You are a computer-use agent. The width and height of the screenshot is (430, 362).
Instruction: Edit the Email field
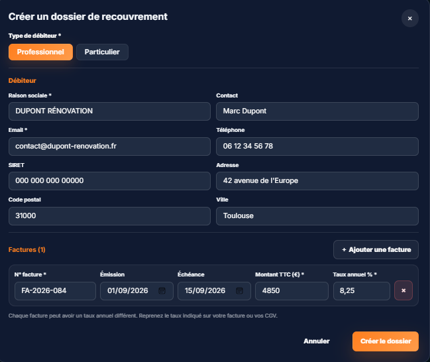click(x=109, y=147)
